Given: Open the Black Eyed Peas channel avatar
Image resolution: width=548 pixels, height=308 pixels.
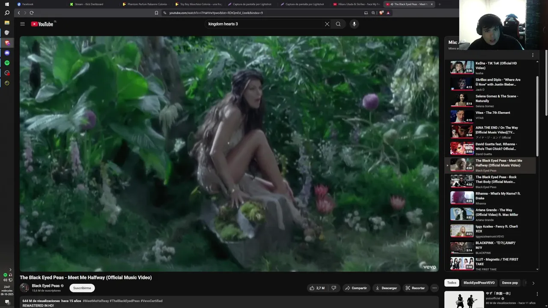Looking at the screenshot, I should [x=24, y=287].
